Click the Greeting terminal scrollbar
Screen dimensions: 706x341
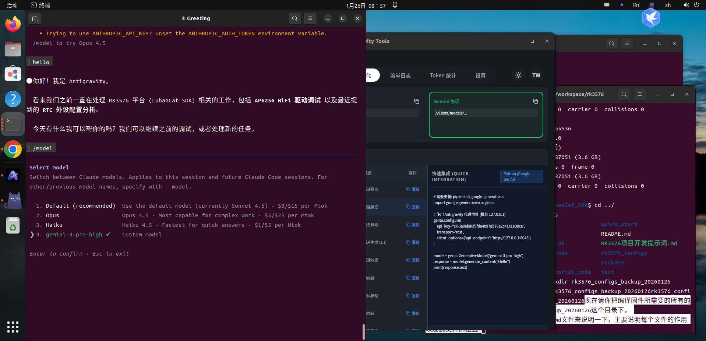(x=364, y=332)
